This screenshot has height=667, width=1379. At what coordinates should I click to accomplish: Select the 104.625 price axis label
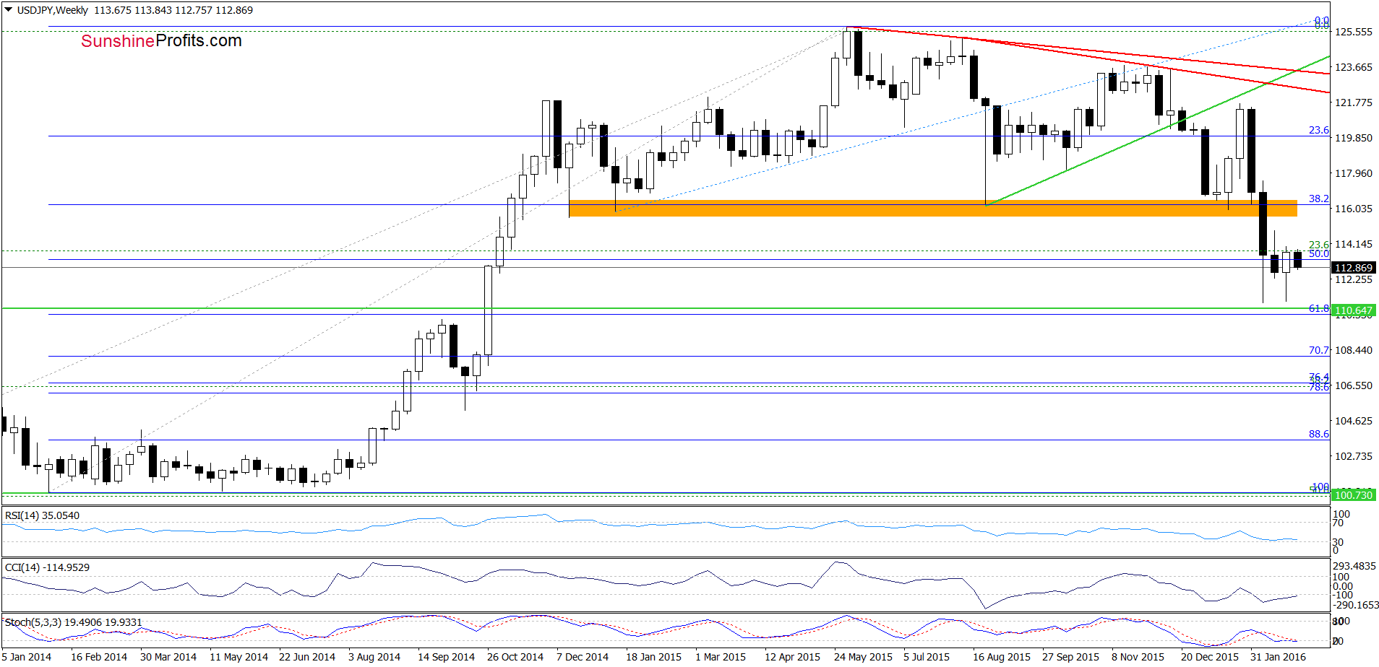[1354, 421]
